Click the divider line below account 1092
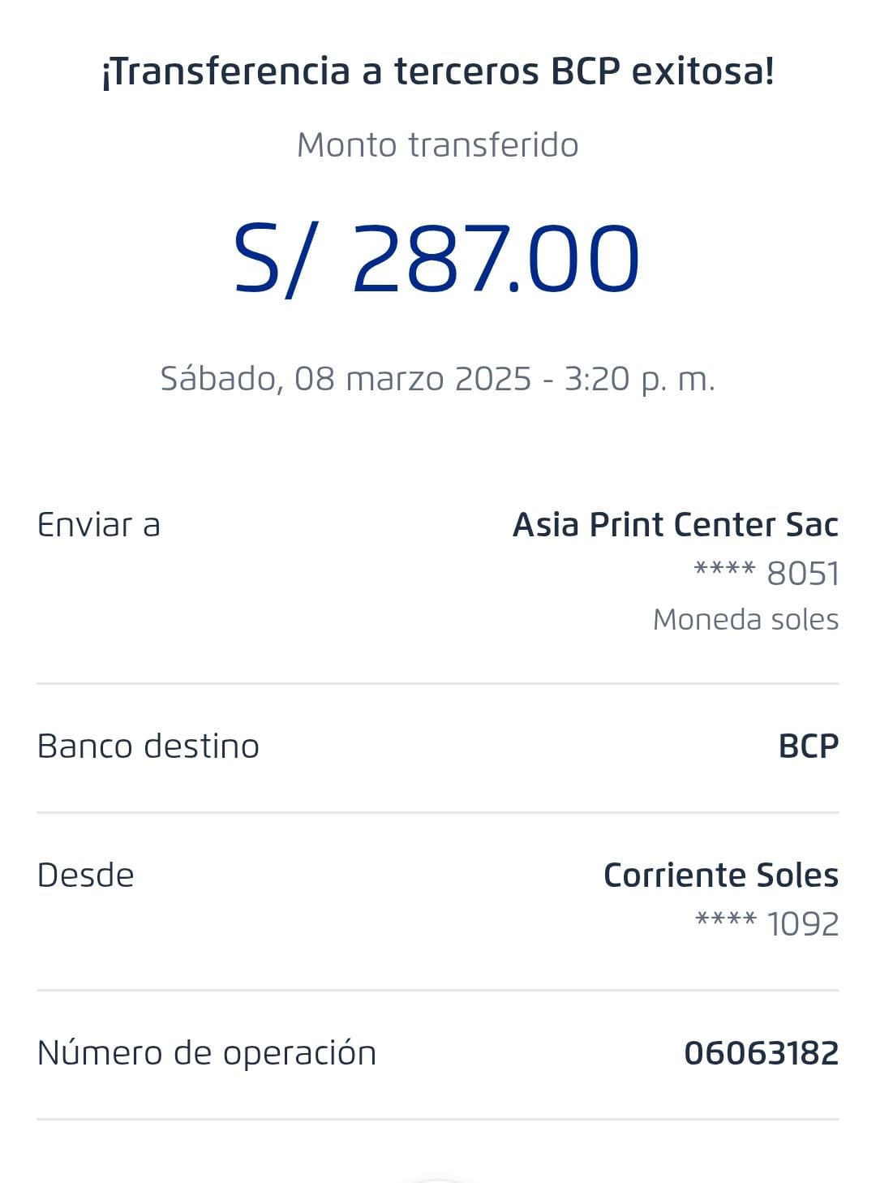The width and height of the screenshot is (876, 1183). tap(438, 990)
